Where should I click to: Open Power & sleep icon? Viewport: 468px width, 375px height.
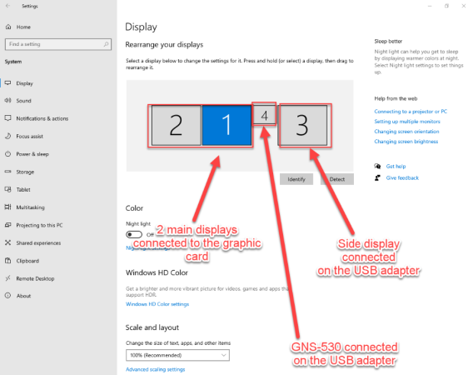(x=8, y=154)
